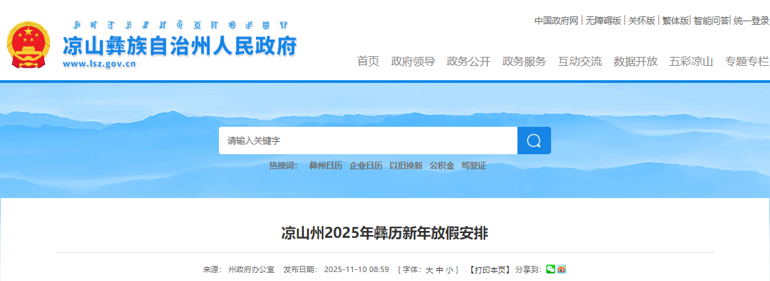Expand the 政务服务 navigation menu
This screenshot has width=770, height=281.
[x=524, y=62]
